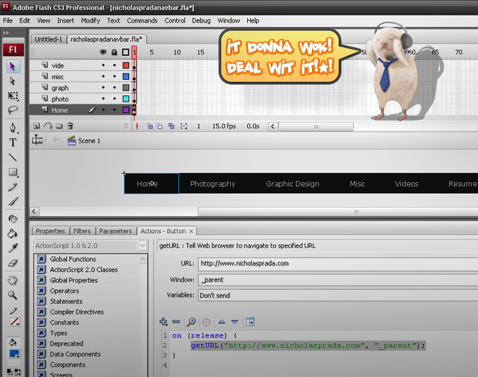Screen dimensions: 478x377
Task: Expand Statements category
Action: click(x=42, y=301)
